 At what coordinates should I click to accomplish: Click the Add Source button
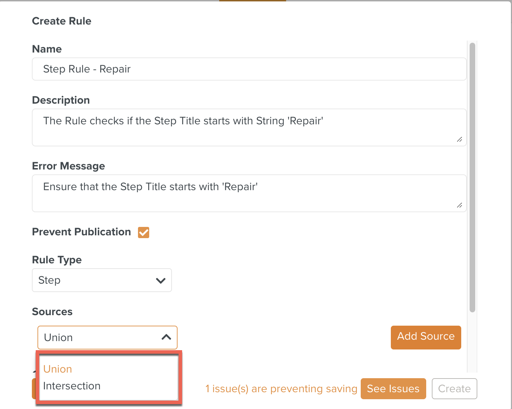[x=426, y=337]
